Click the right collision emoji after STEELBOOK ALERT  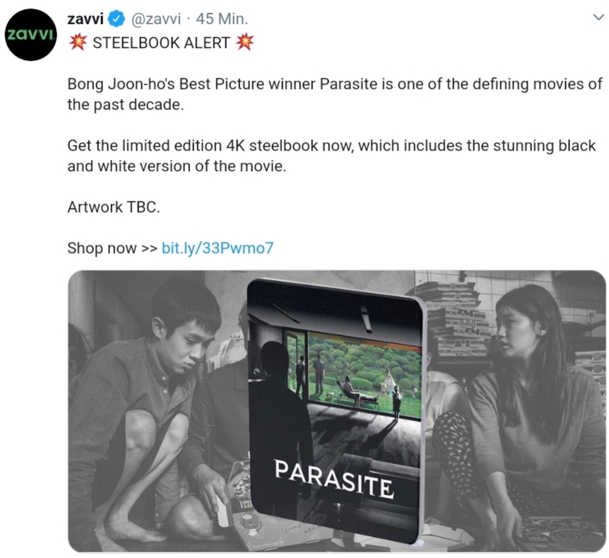tap(245, 42)
